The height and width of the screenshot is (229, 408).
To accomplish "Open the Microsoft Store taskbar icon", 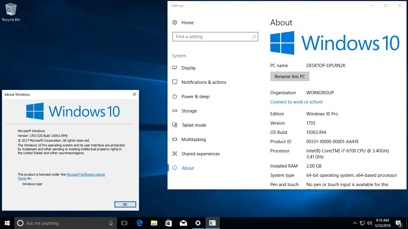I will click(168, 223).
